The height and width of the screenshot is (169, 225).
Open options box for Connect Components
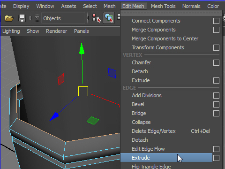click(216, 21)
